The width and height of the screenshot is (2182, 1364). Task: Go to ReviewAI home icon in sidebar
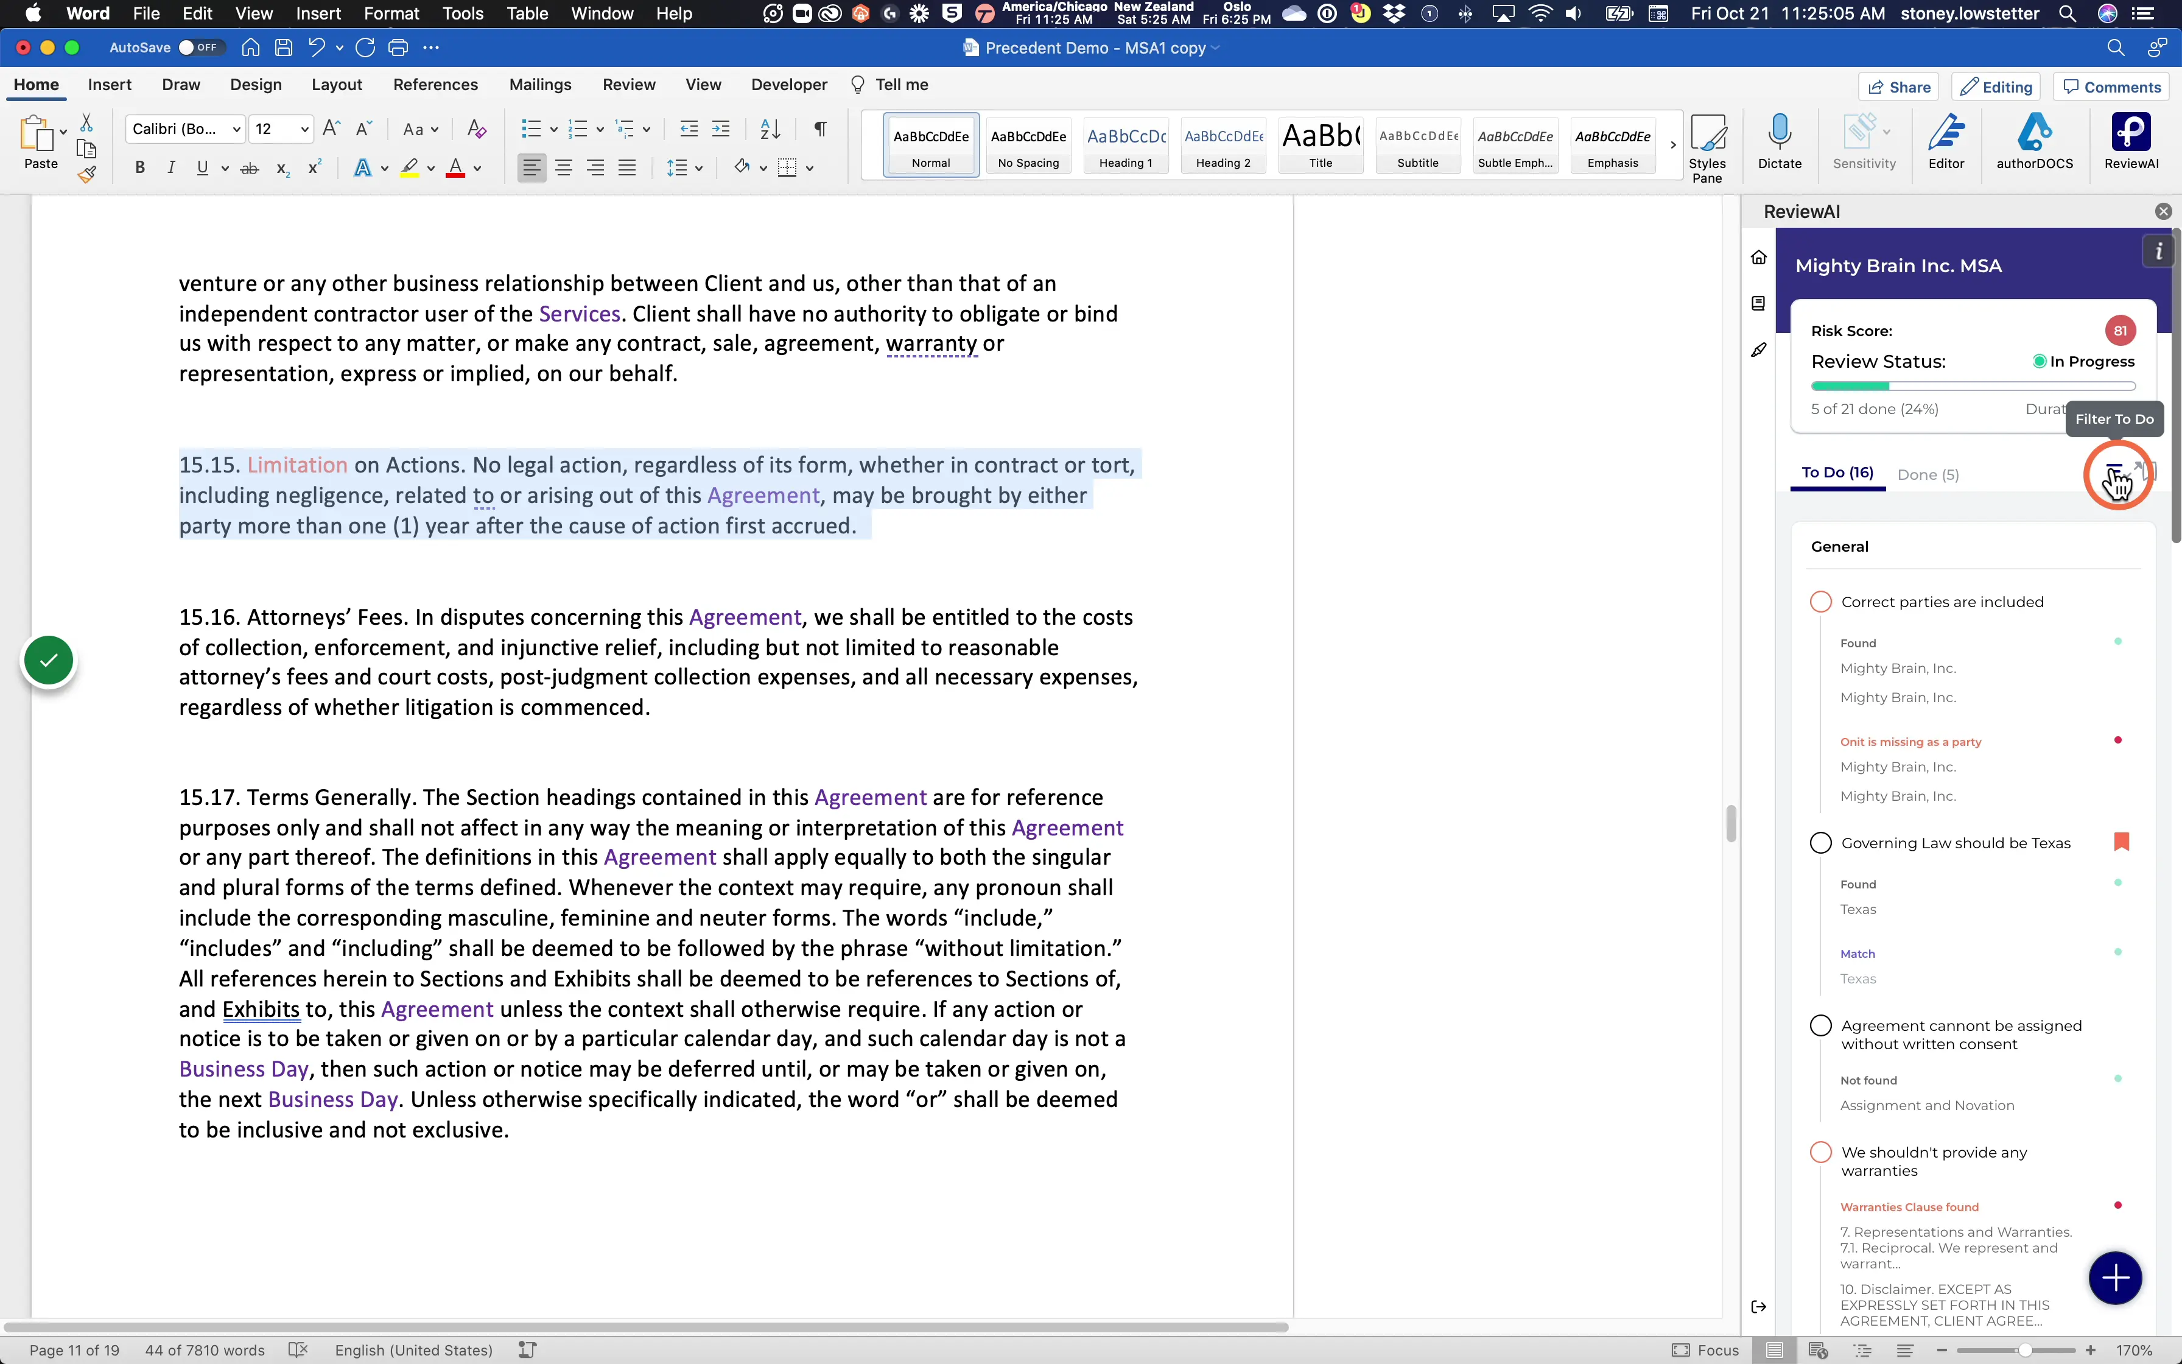pyautogui.click(x=1758, y=258)
